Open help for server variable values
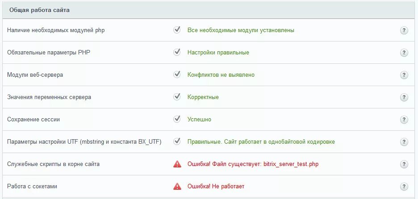The width and height of the screenshot is (418, 199). pyautogui.click(x=404, y=97)
